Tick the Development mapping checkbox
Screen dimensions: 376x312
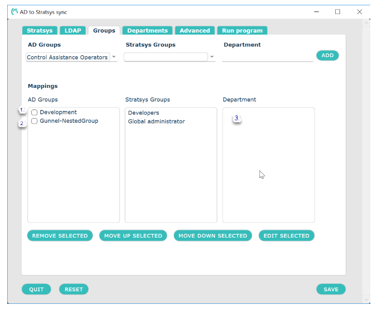[35, 112]
